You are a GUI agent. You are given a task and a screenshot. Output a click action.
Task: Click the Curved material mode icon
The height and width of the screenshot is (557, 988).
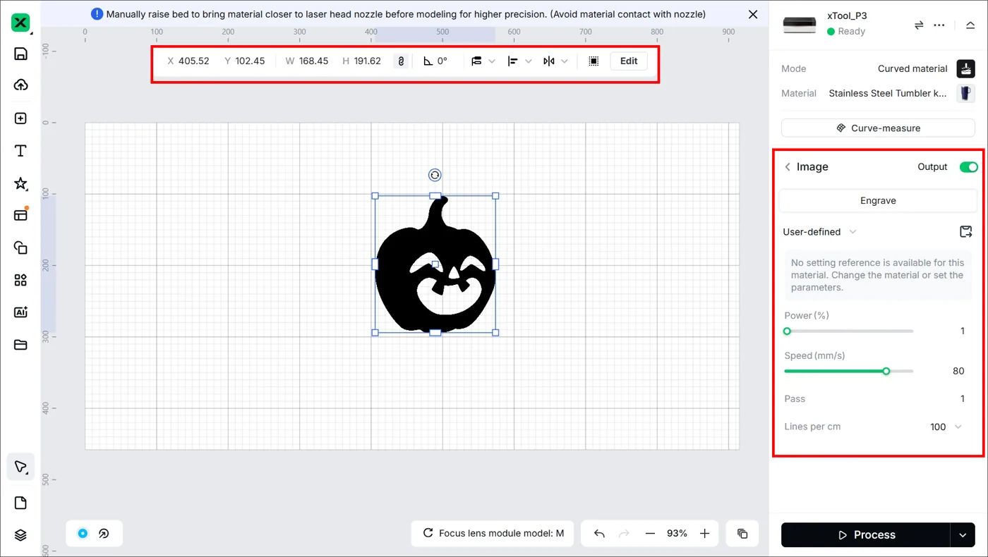click(965, 68)
